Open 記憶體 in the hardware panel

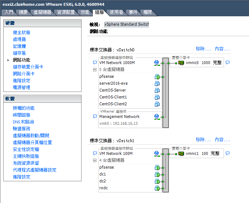19,46
